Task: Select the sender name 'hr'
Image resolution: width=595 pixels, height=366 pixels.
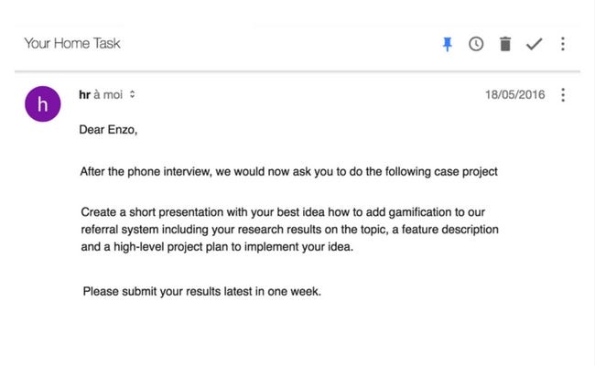Action: click(x=84, y=94)
